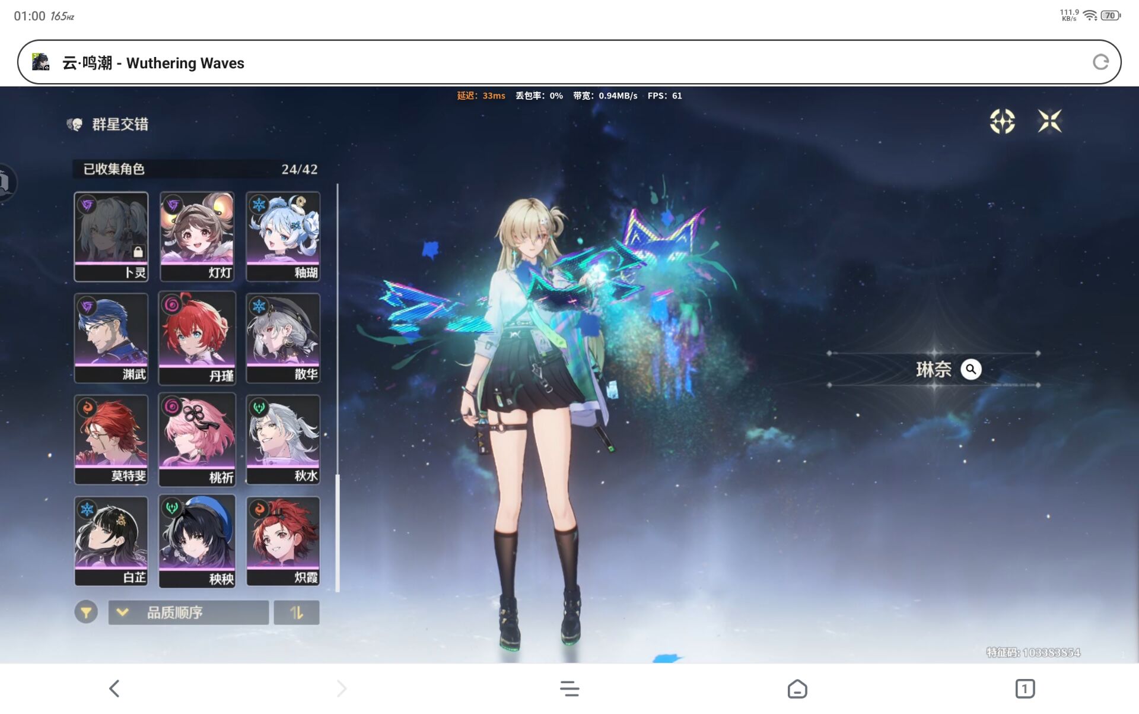Select the 灯灯 character portrait
Viewport: 1139px width, 714px height.
(x=197, y=236)
